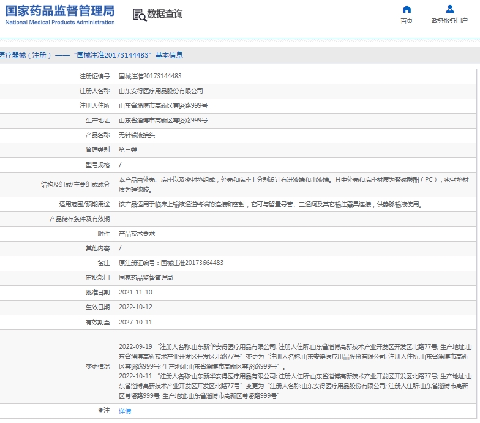Click the 产品名称 label
The width and height of the screenshot is (480, 423).
click(x=98, y=135)
